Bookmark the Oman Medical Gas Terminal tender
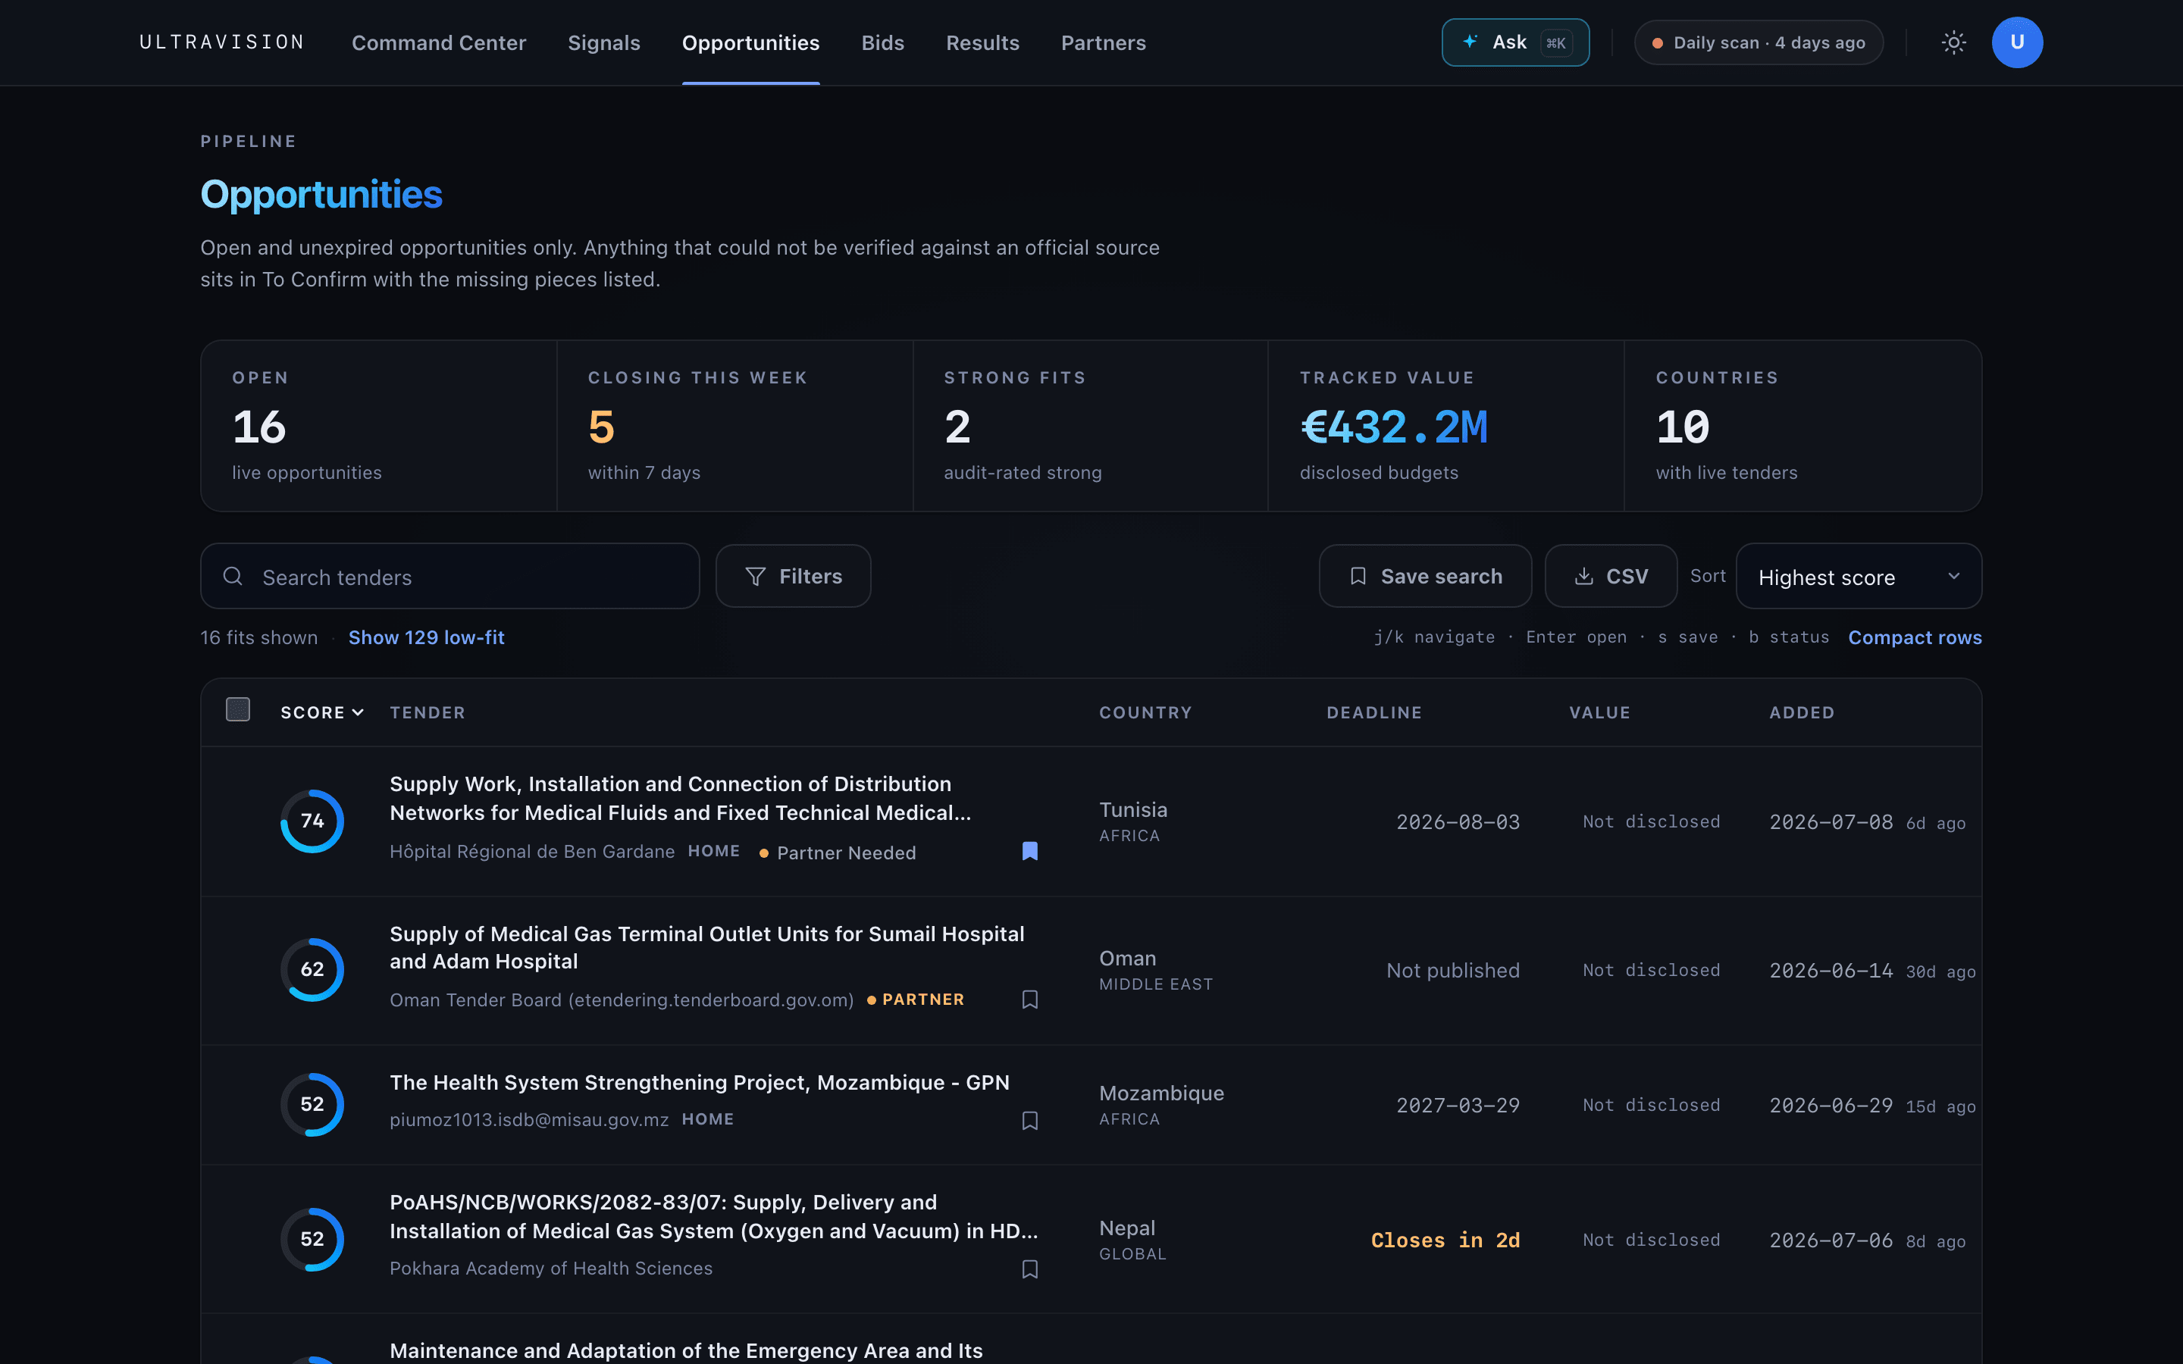 coord(1029,1000)
